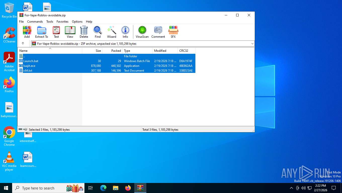Select the learncours... Word document on the desktop
Screen dimensions: 342x193
coord(28,159)
